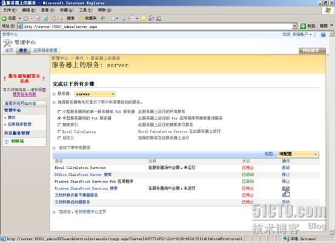Select the 自定义 custom radio button
The height and width of the screenshot is (243, 335).
tap(59, 138)
